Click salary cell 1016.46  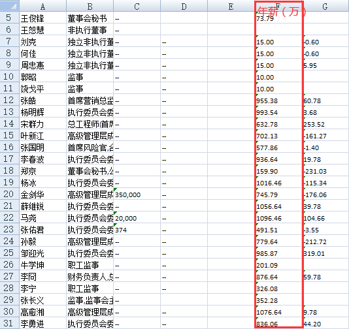(278, 182)
